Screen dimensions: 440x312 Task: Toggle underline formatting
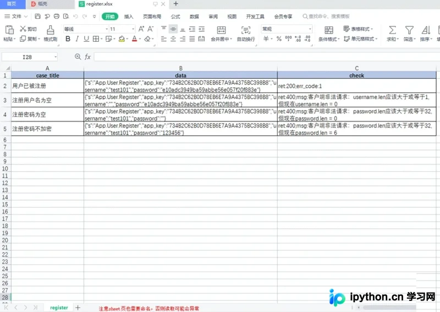click(86, 39)
